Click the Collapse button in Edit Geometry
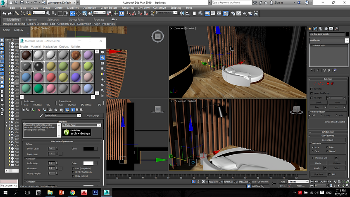The height and width of the screenshot is (197, 350). [x=337, y=163]
